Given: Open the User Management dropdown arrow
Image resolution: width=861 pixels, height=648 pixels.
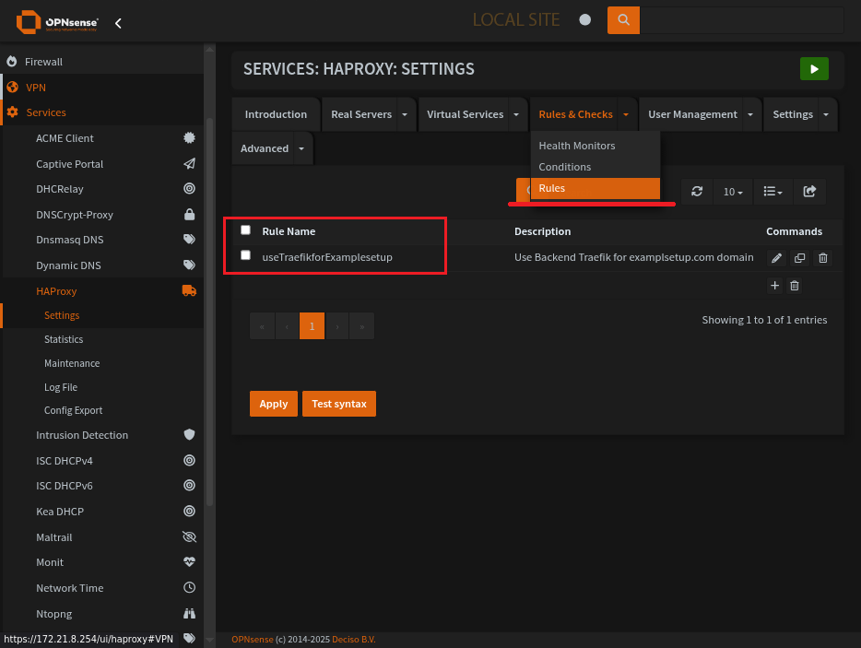Looking at the screenshot, I should coord(750,115).
